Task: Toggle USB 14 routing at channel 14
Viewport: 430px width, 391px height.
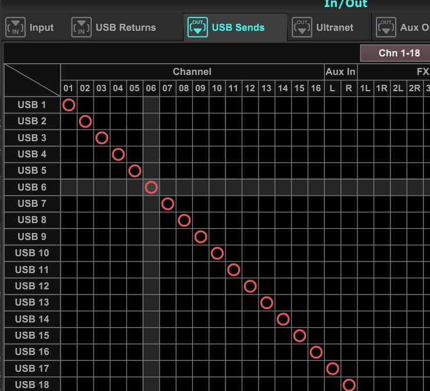Action: pyautogui.click(x=283, y=319)
